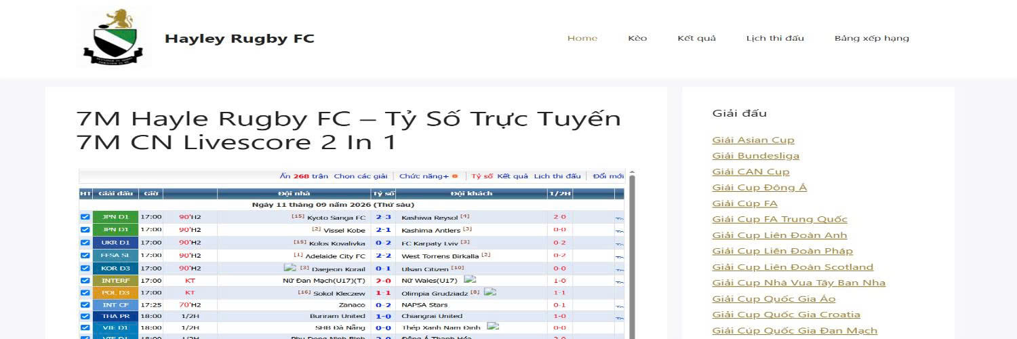Screen dimensions: 1017x339
Task: Open analysis icon at end of Zanaco row
Action: [x=619, y=306]
